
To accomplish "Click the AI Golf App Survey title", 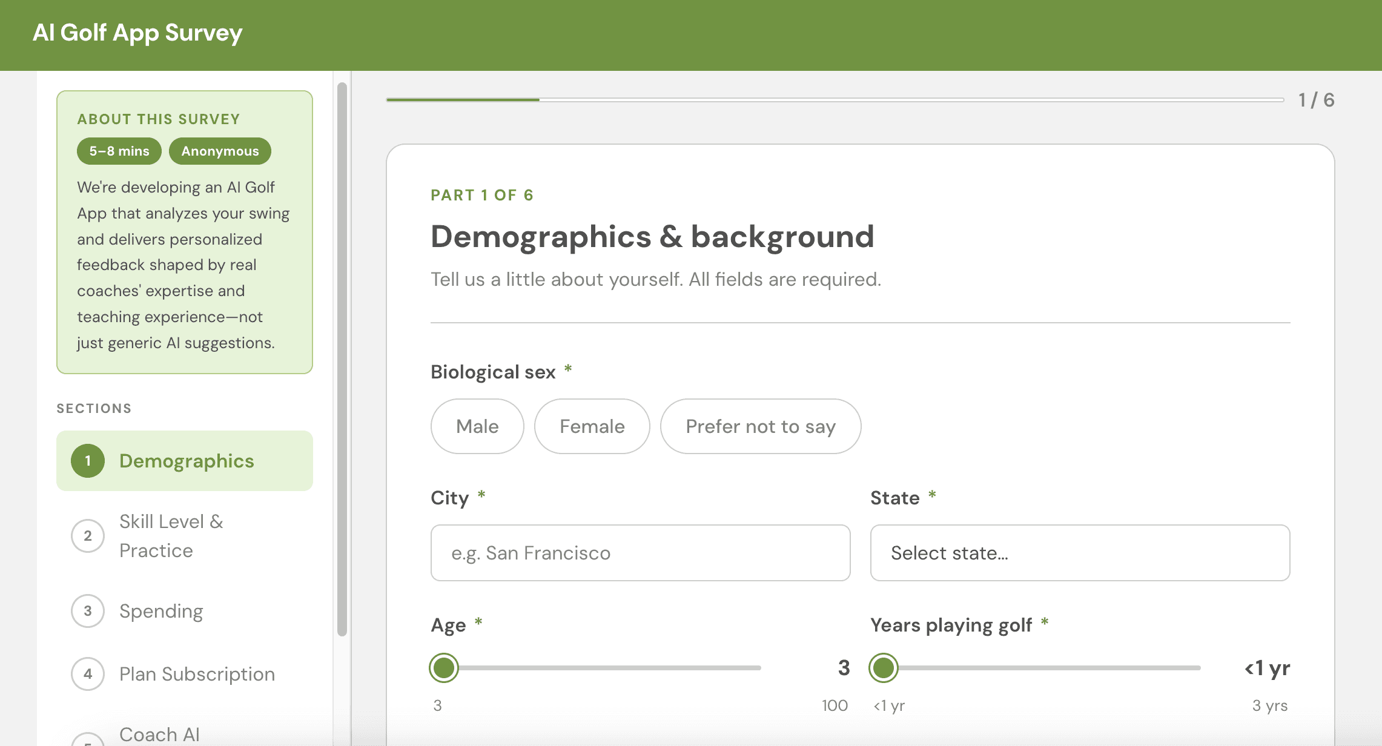I will tap(137, 33).
